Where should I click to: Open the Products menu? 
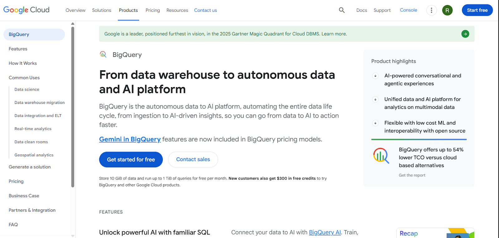point(128,10)
